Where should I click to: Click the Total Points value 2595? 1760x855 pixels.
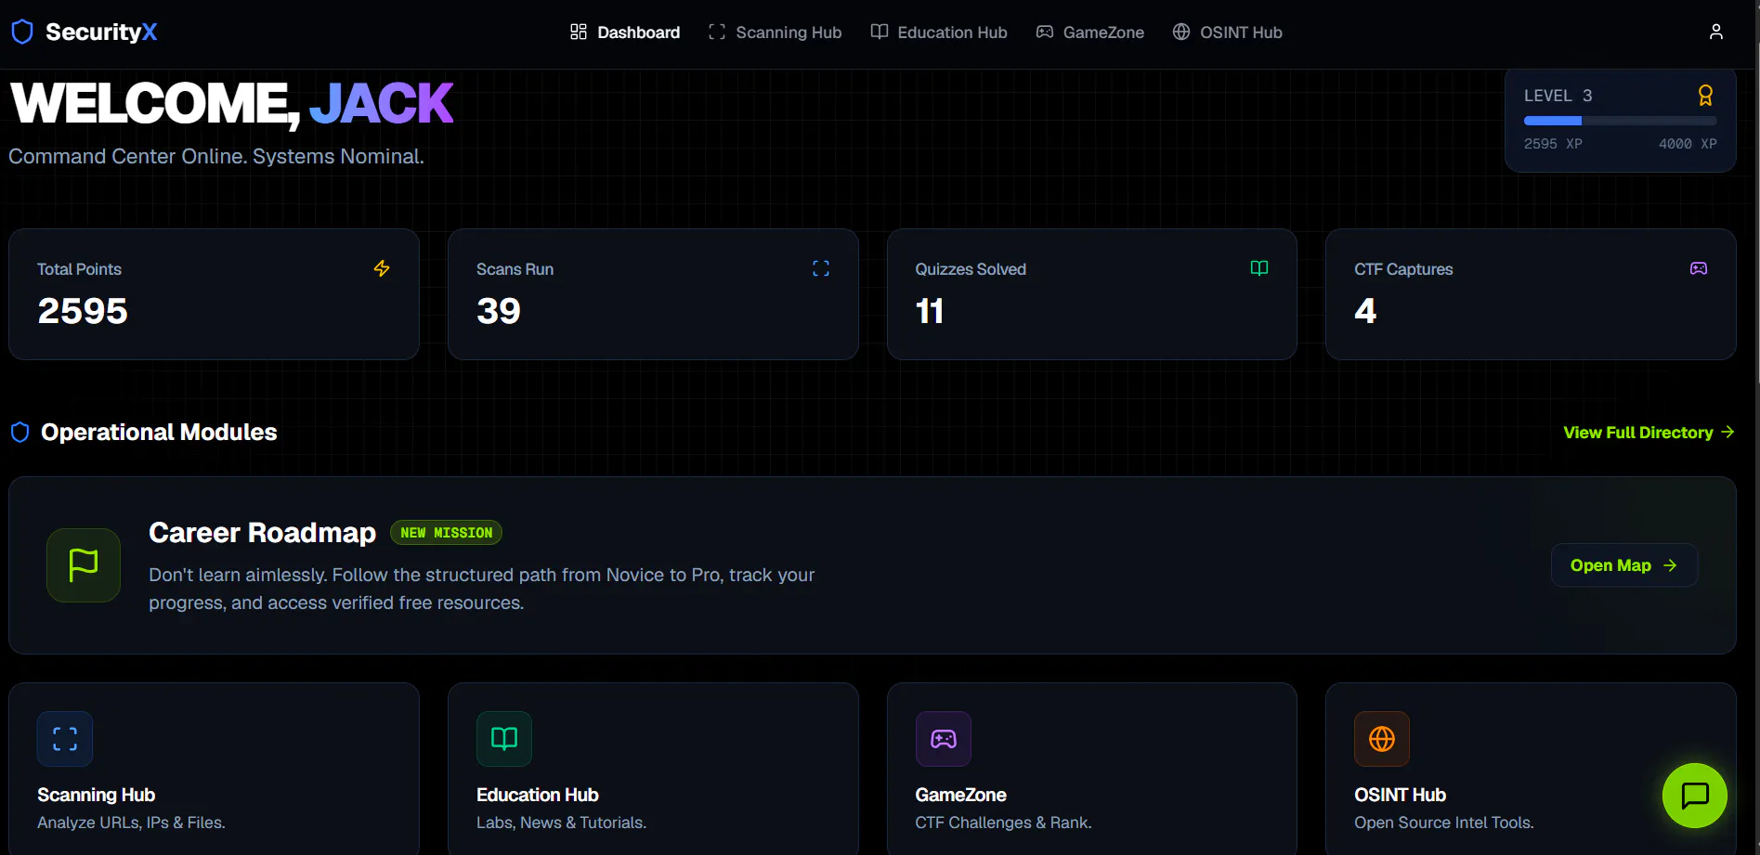83,311
